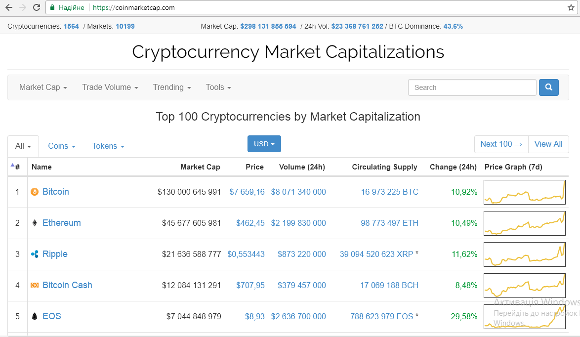Screen dimensions: 580x337
Task: Click Bitcoin Cash supply 17 069 188 BCH
Action: tap(389, 285)
